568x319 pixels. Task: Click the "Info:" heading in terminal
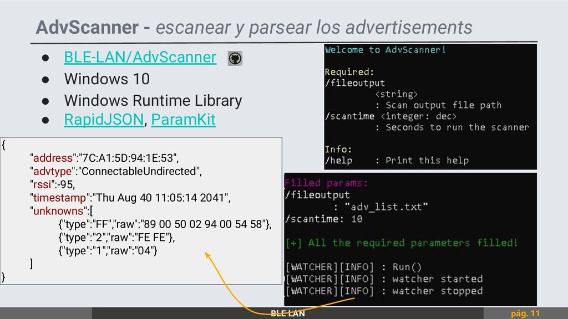[x=338, y=150]
